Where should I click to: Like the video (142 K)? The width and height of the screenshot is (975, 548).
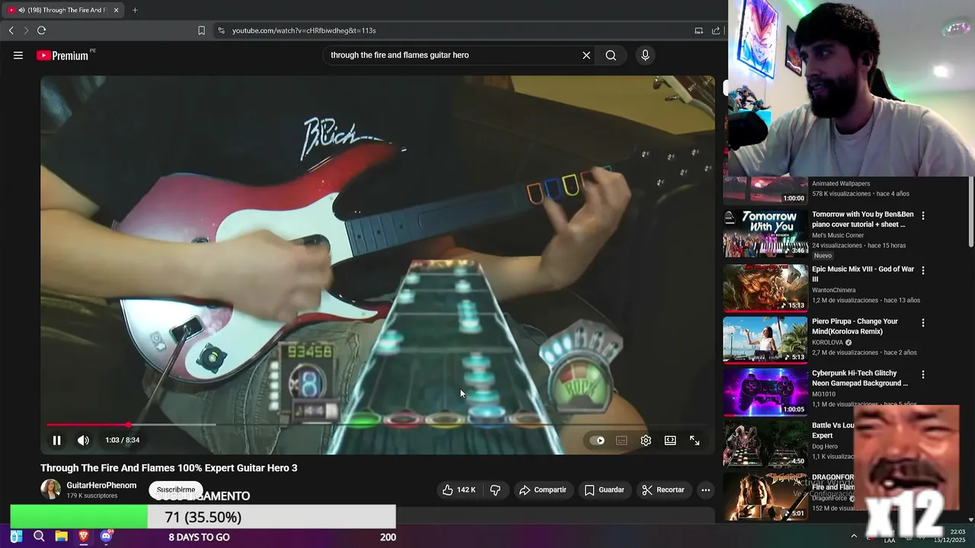pos(459,490)
